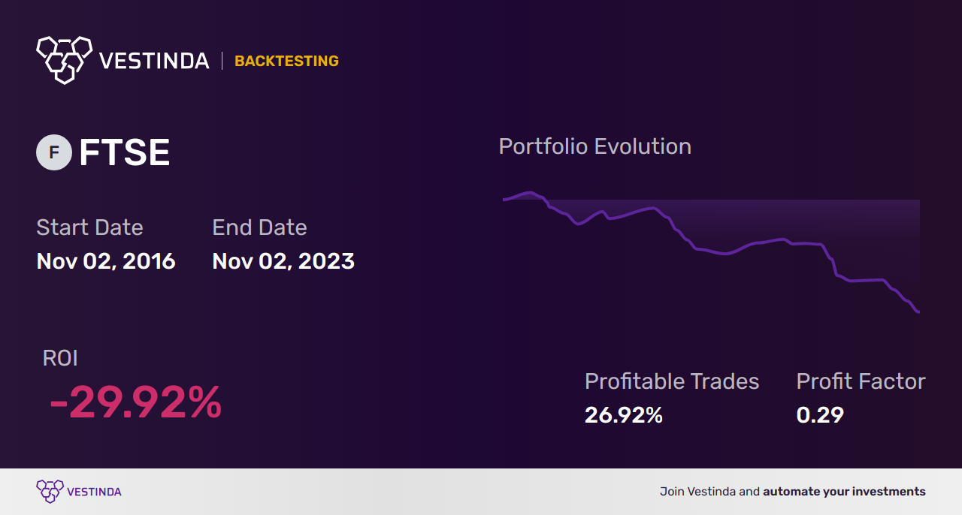Select the End Date label

(x=259, y=227)
